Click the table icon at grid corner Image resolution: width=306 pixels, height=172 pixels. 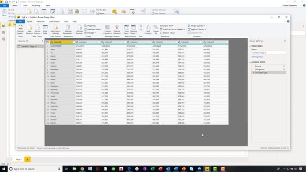pyautogui.click(x=47, y=42)
